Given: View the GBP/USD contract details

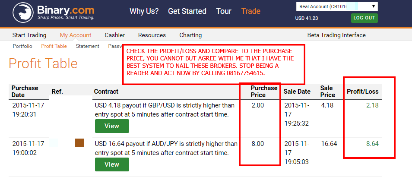Looking at the screenshot, I should (x=112, y=126).
